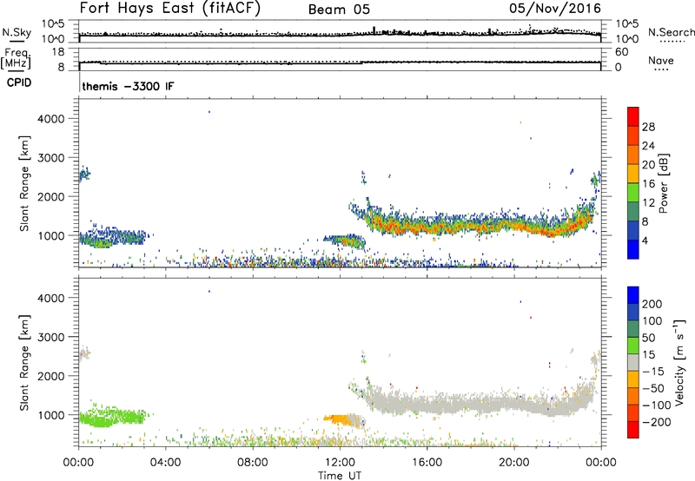Click the '12:00' time tick label
The width and height of the screenshot is (695, 481).
[x=340, y=463]
